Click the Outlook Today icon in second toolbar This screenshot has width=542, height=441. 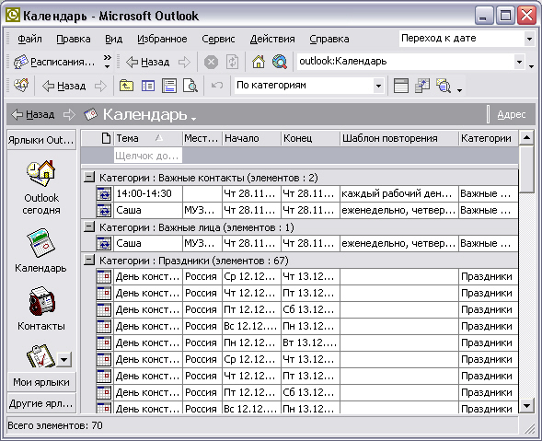[21, 86]
